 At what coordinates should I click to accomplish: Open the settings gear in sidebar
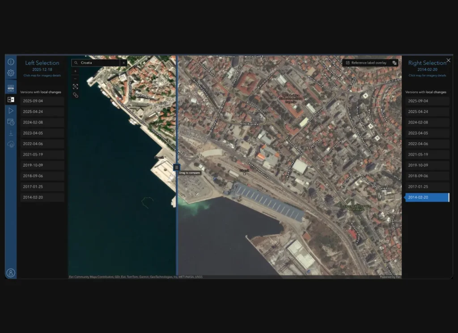pos(11,73)
